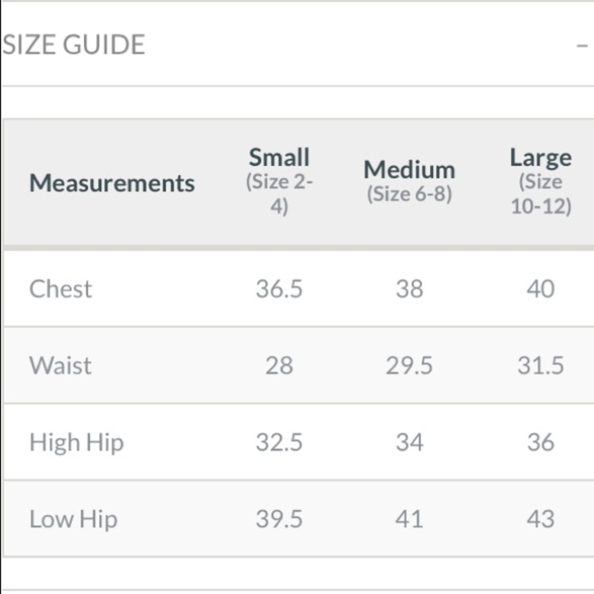
Task: Click the Waist row label
Action: click(61, 365)
